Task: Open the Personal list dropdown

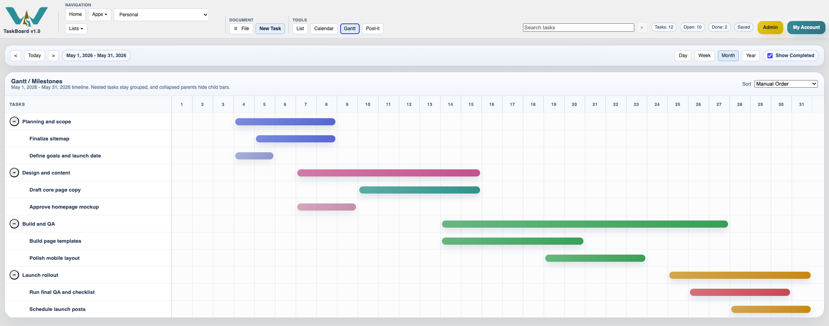Action: click(x=161, y=15)
